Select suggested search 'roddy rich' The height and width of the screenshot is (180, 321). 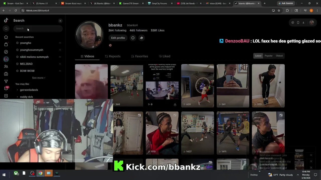[26, 97]
